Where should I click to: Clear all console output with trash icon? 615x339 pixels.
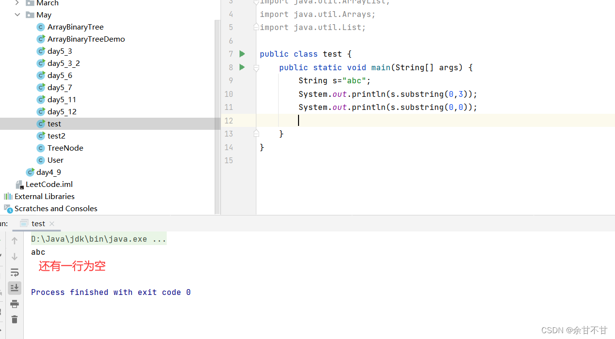(15, 319)
